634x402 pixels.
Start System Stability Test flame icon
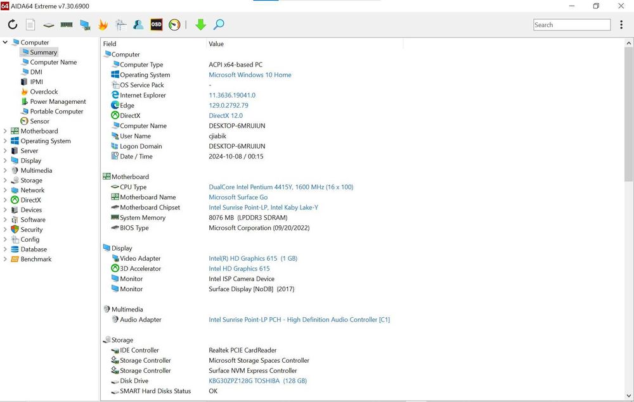pyautogui.click(x=103, y=25)
